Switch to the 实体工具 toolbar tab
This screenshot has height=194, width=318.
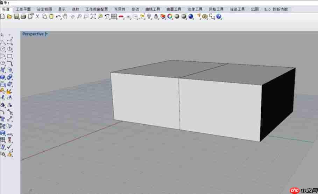click(x=195, y=9)
